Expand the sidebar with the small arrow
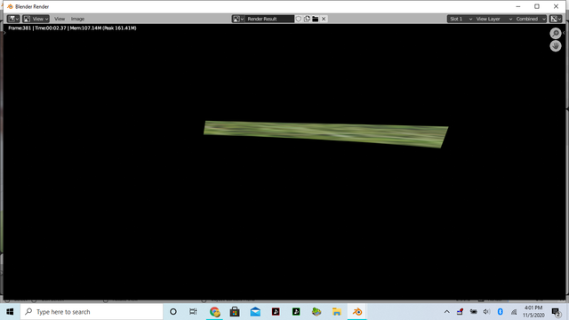Image resolution: width=569 pixels, height=320 pixels. tap(564, 33)
